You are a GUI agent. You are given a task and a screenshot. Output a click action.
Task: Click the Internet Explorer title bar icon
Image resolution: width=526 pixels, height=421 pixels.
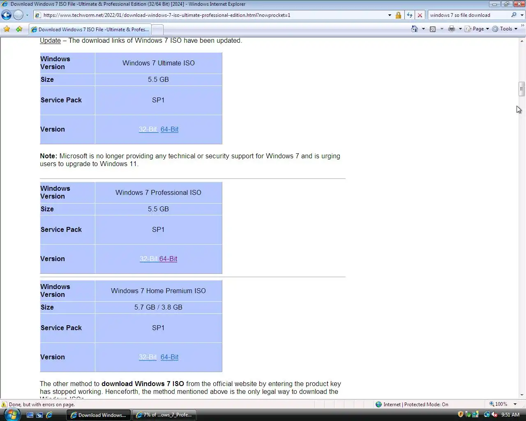(x=5, y=4)
